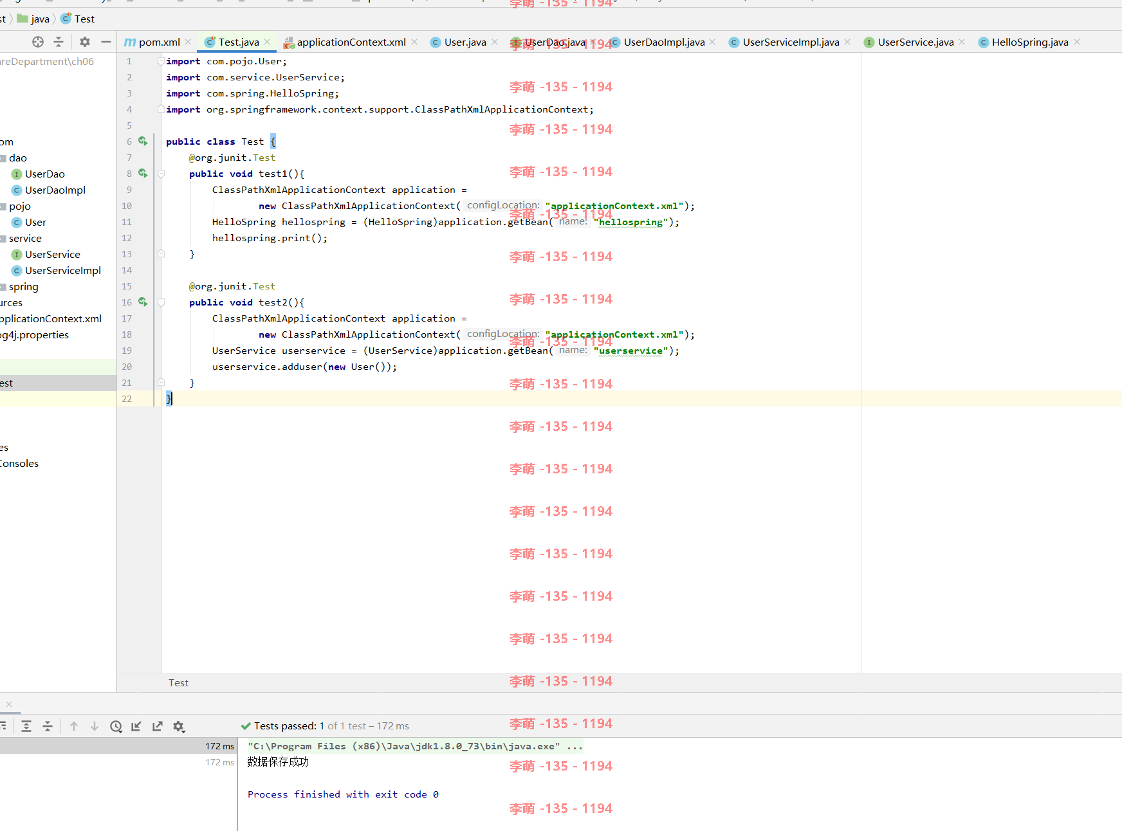Run test1 using gutter icon
1122x831 pixels.
click(143, 173)
